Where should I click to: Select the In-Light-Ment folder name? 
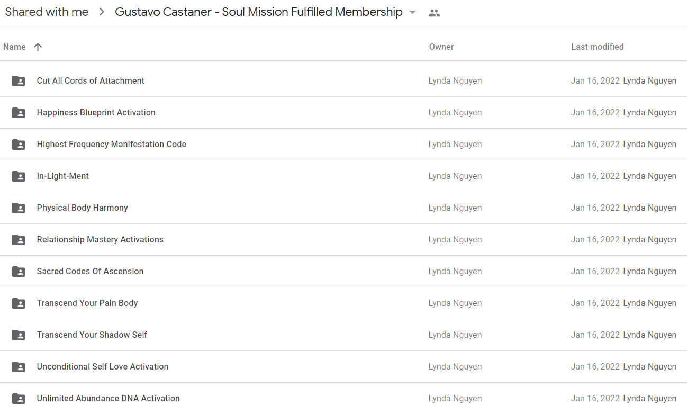pos(63,176)
